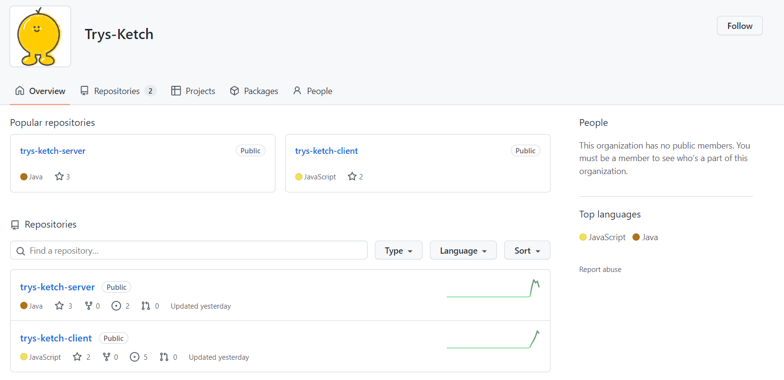
Task: Open trys-ketch-server in repository list
Action: (57, 287)
